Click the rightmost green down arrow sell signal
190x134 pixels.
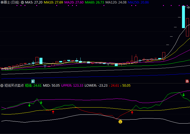[x=184, y=95]
